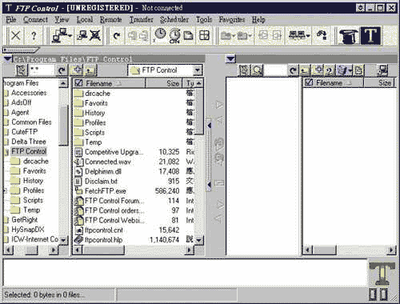The image size is (400, 304).
Task: Open the remote path dropdown arrow
Action: pyautogui.click(x=230, y=58)
